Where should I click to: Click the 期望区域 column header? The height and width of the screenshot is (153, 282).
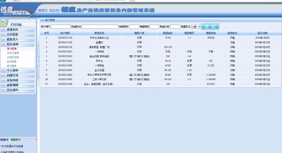[99, 33]
